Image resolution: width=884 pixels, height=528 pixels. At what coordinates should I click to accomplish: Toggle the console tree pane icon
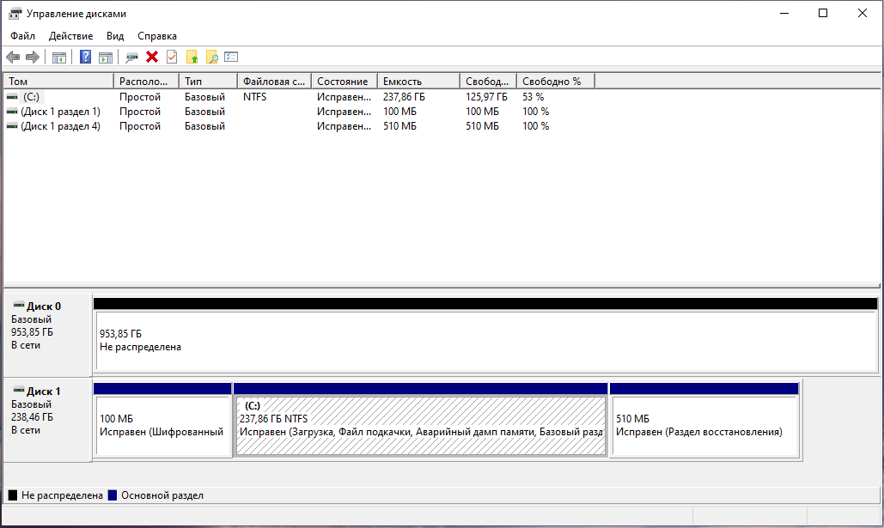(x=59, y=57)
